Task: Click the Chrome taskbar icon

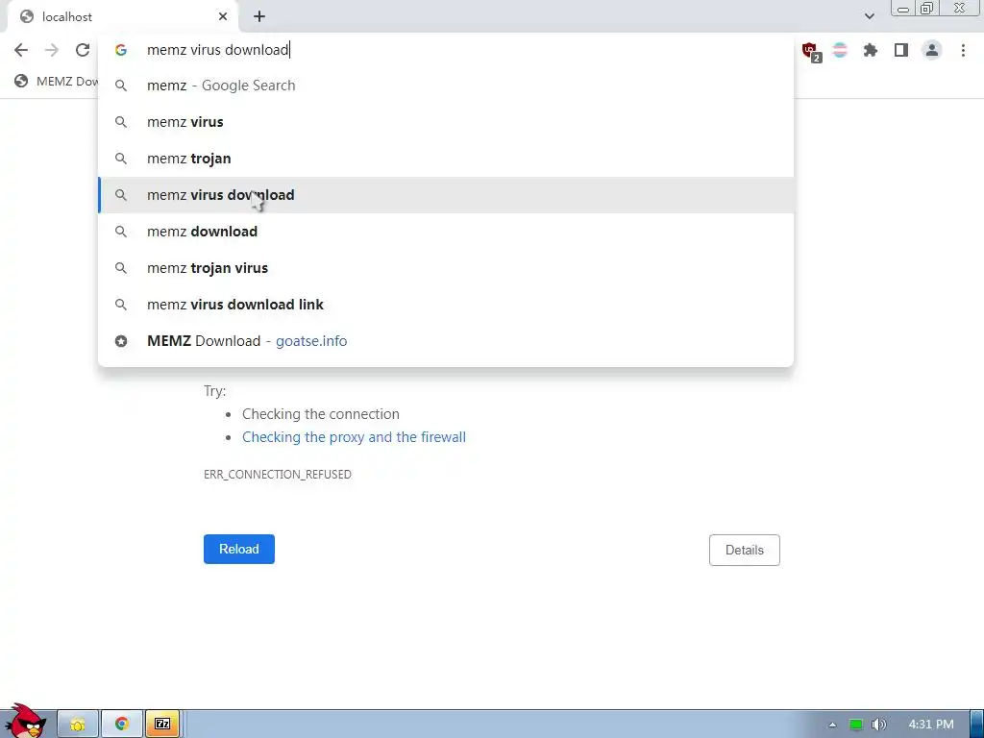Action: click(x=122, y=725)
